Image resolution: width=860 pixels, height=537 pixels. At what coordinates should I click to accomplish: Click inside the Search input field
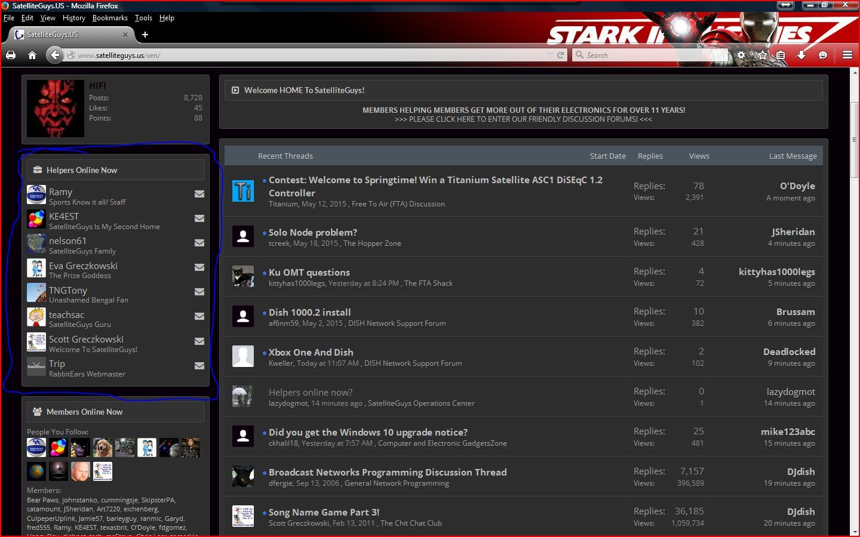coord(651,55)
